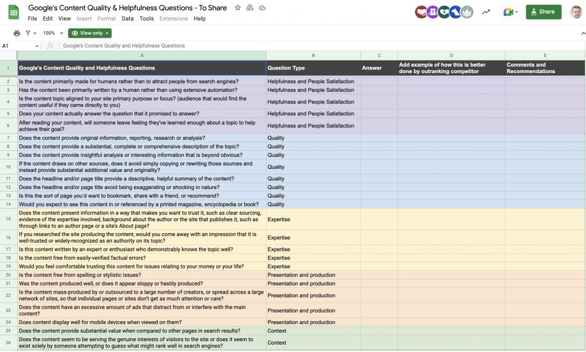Select the cell containing Answer header

[x=378, y=67]
